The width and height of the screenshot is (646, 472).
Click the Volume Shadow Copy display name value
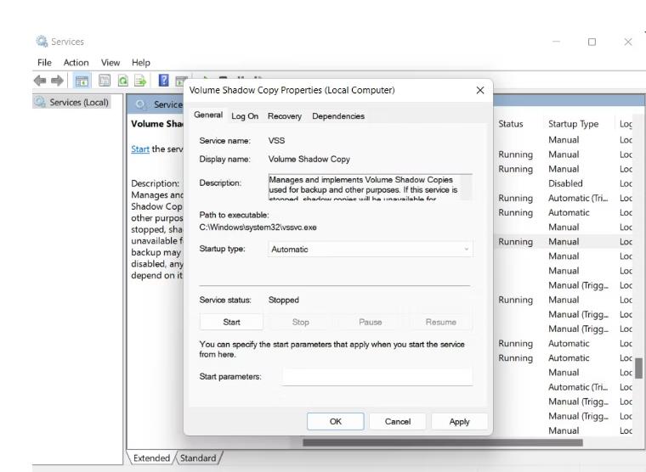pos(309,159)
